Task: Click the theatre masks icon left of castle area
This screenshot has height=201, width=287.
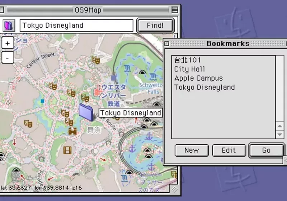Action: click(x=28, y=123)
